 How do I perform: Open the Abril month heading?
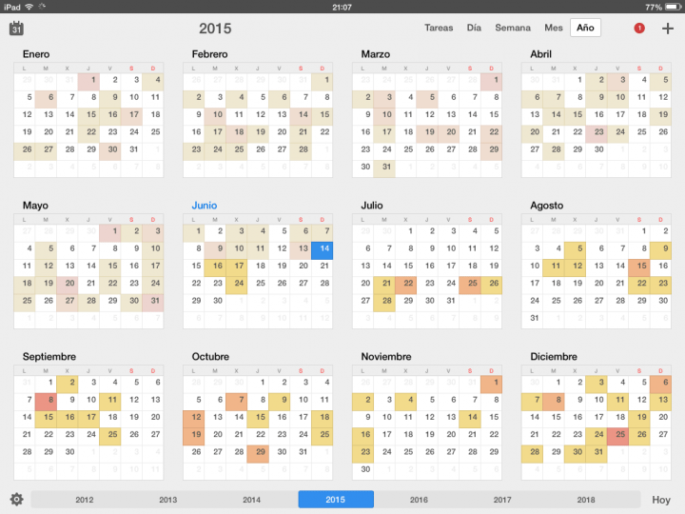coord(540,54)
